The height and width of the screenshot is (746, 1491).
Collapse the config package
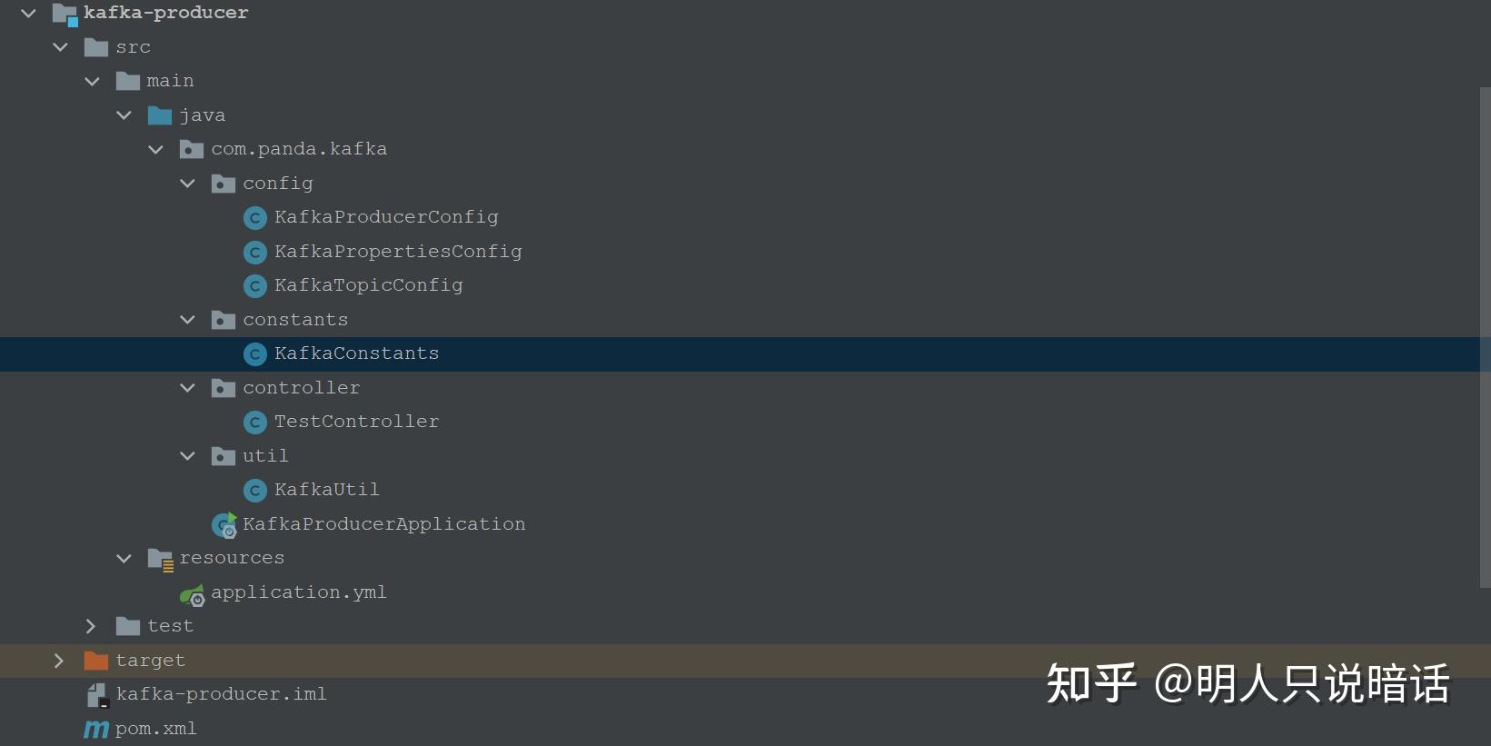point(187,183)
